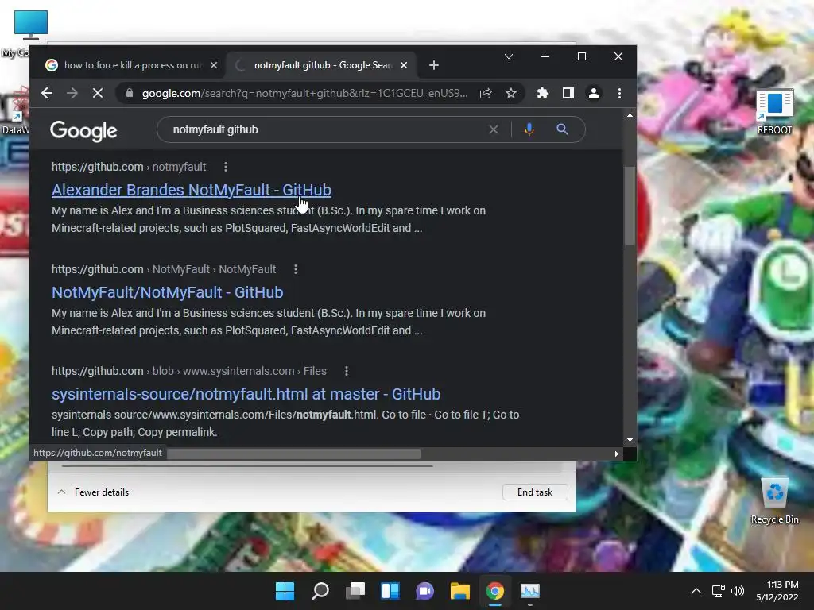Open options menu for NotMyFault › NotMyFault result
This screenshot has height=610, width=814.
296,269
